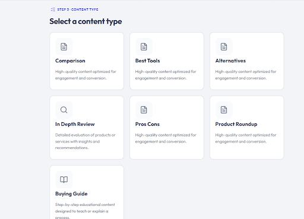
Task: Click the 'Select a content type' heading
Action: point(85,21)
